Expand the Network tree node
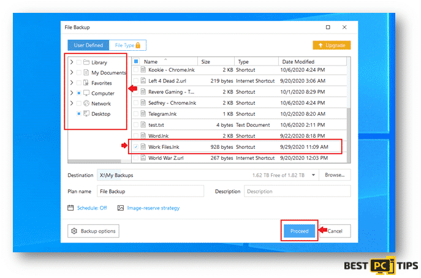The height and width of the screenshot is (278, 421). 72,103
